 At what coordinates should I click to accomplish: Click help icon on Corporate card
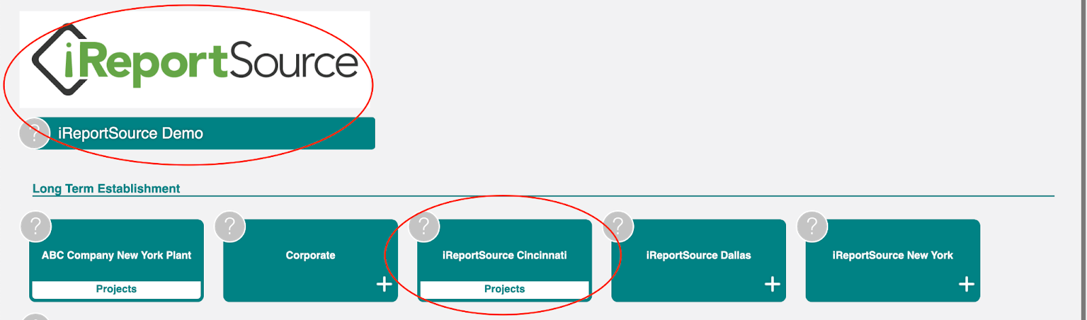coord(230,226)
